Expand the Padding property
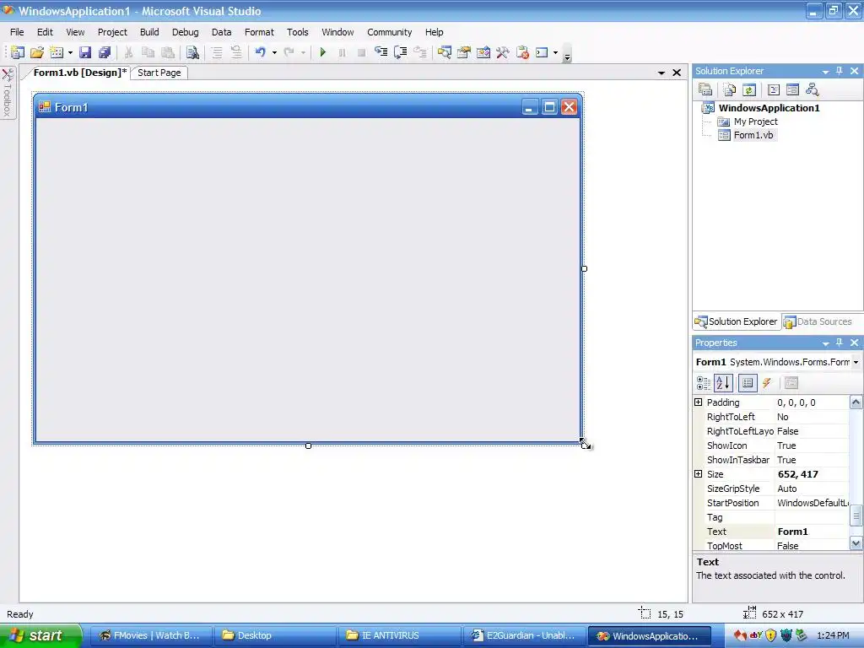864x648 pixels. point(698,402)
